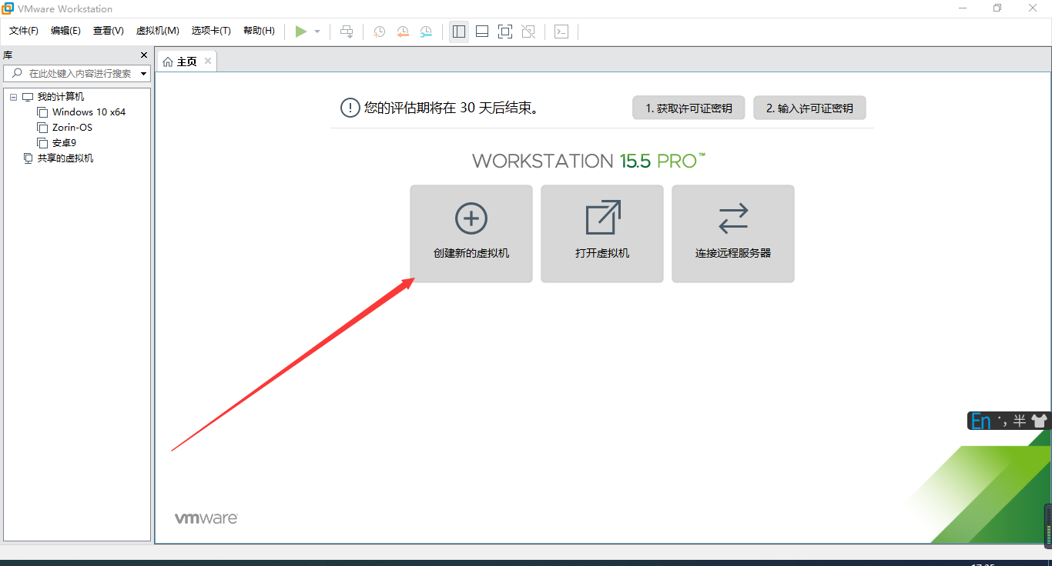The width and height of the screenshot is (1052, 566).
Task: Click the IME half-width 半 indicator
Action: tap(1020, 421)
